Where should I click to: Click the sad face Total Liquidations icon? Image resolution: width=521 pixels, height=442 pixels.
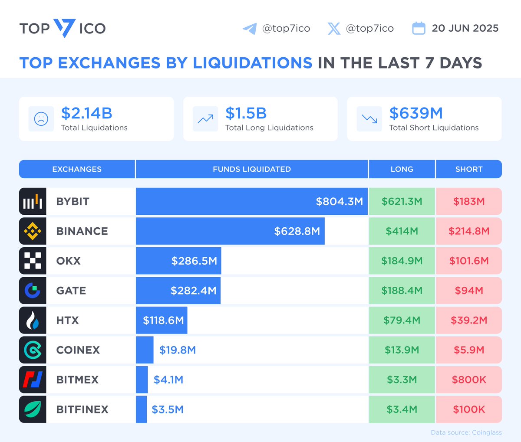click(41, 119)
